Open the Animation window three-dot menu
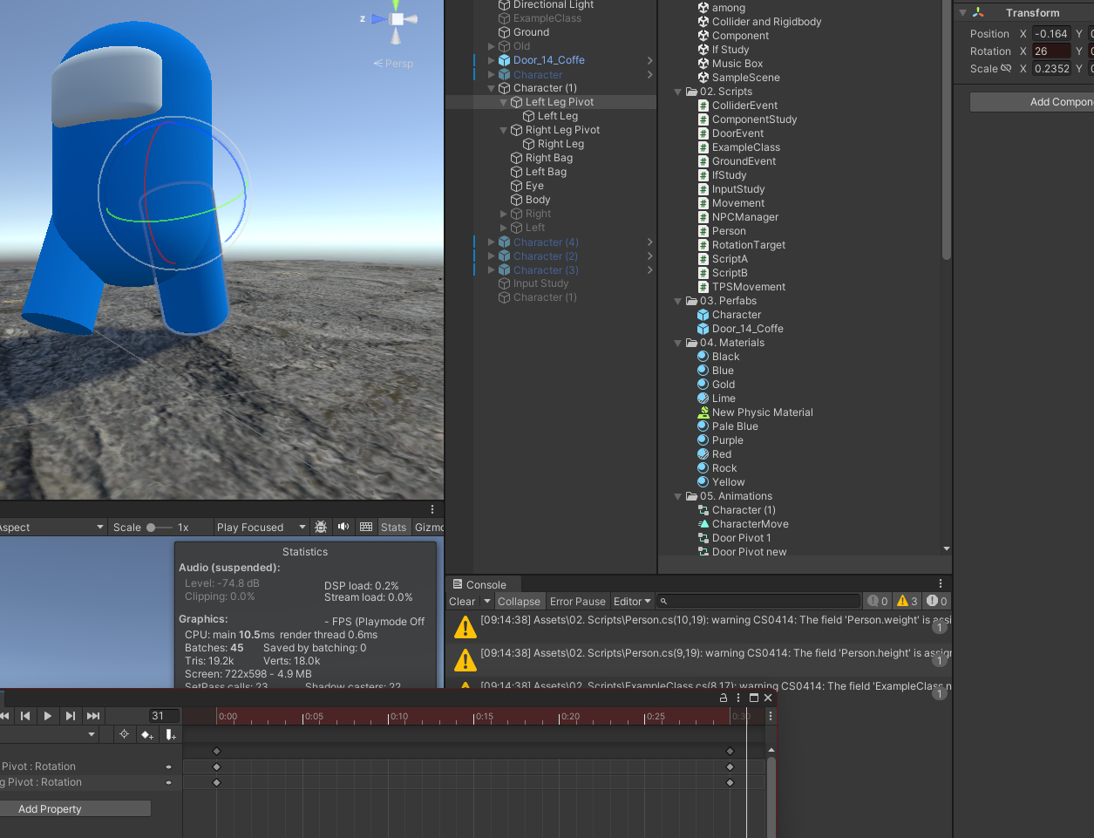This screenshot has height=838, width=1094. [738, 698]
